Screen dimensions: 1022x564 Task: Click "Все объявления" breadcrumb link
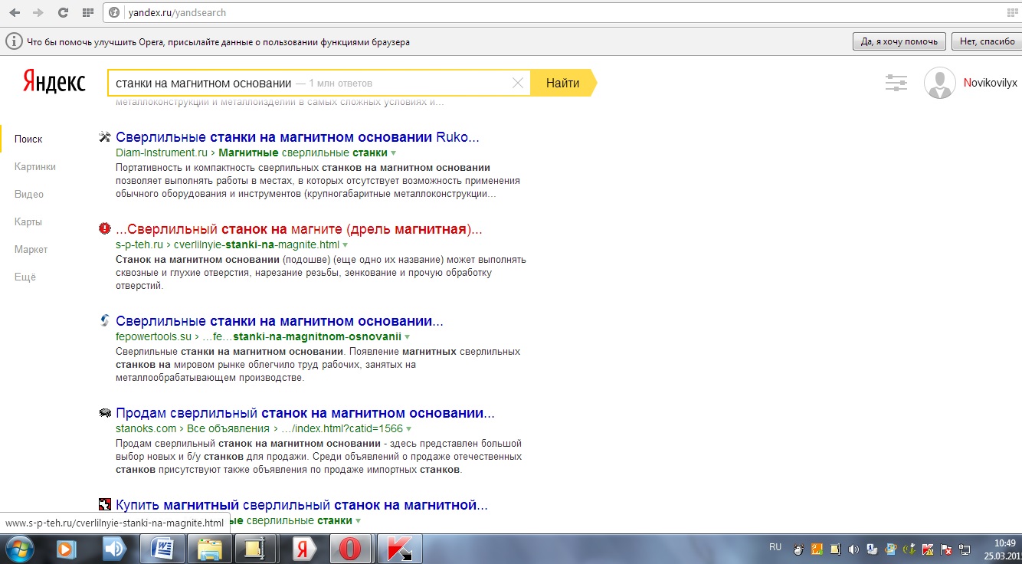coord(228,428)
